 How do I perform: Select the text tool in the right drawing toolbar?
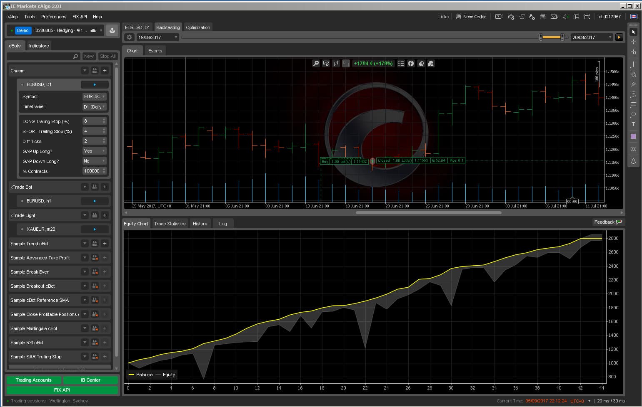(633, 124)
